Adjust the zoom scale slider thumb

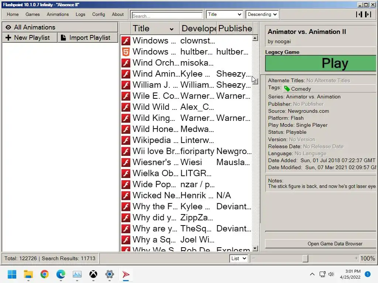(x=305, y=258)
